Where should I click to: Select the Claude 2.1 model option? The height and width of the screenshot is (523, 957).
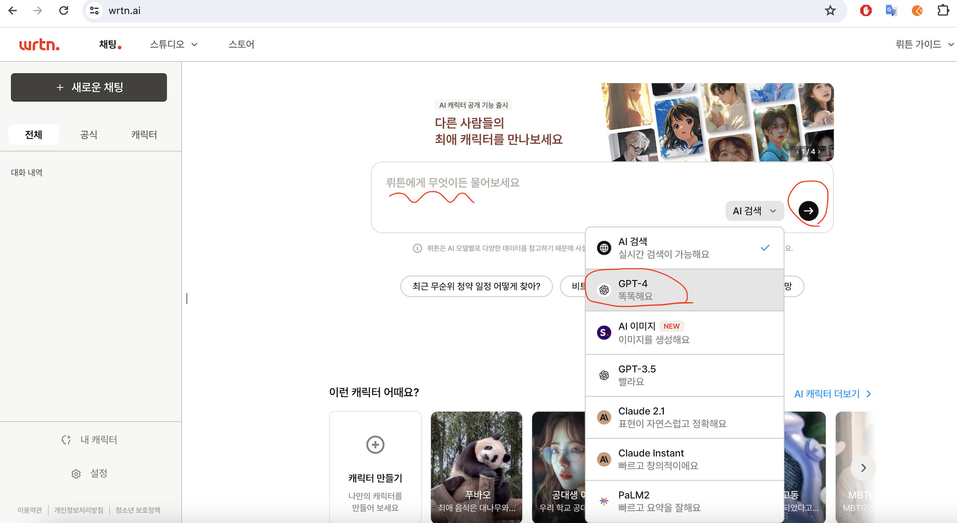[684, 417]
